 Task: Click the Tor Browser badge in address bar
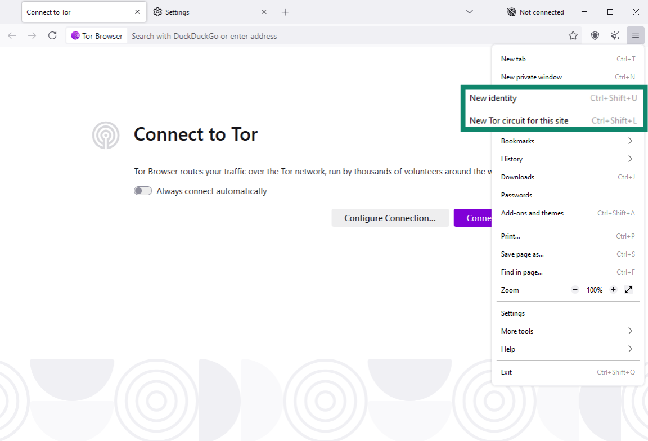(x=96, y=35)
